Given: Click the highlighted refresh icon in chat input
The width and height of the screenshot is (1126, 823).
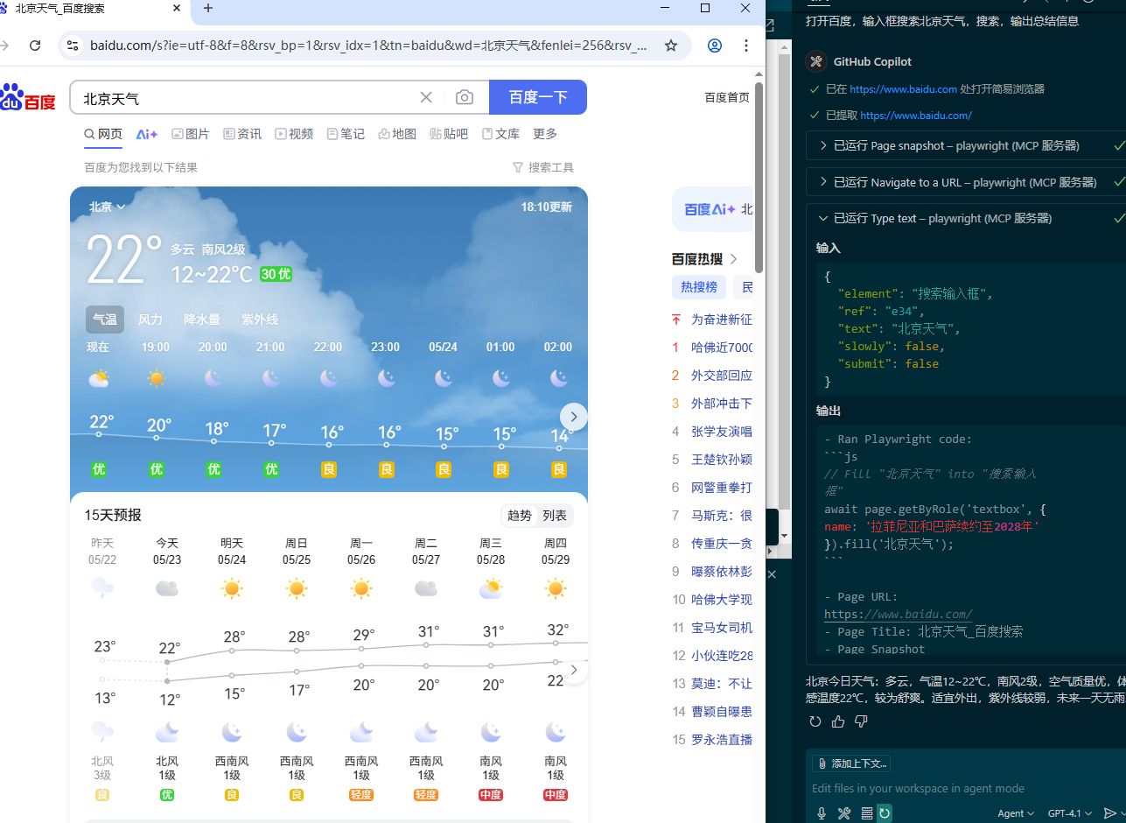Looking at the screenshot, I should click(x=885, y=813).
